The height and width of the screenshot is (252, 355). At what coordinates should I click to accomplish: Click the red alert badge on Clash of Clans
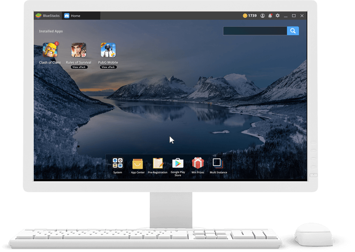click(57, 43)
